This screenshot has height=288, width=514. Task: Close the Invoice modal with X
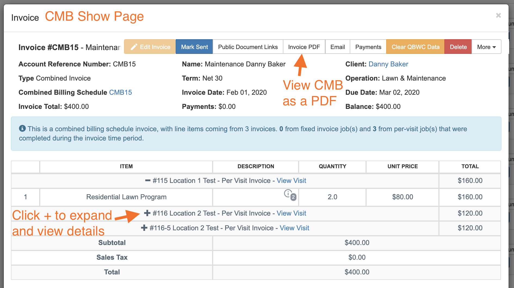pyautogui.click(x=498, y=16)
